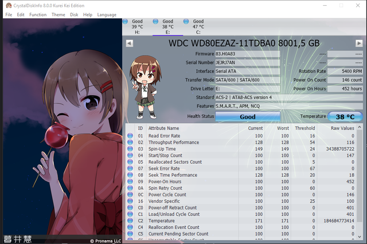Select the H: drive tab at 39 °C
The height and width of the screenshot is (244, 367).
tap(137, 27)
